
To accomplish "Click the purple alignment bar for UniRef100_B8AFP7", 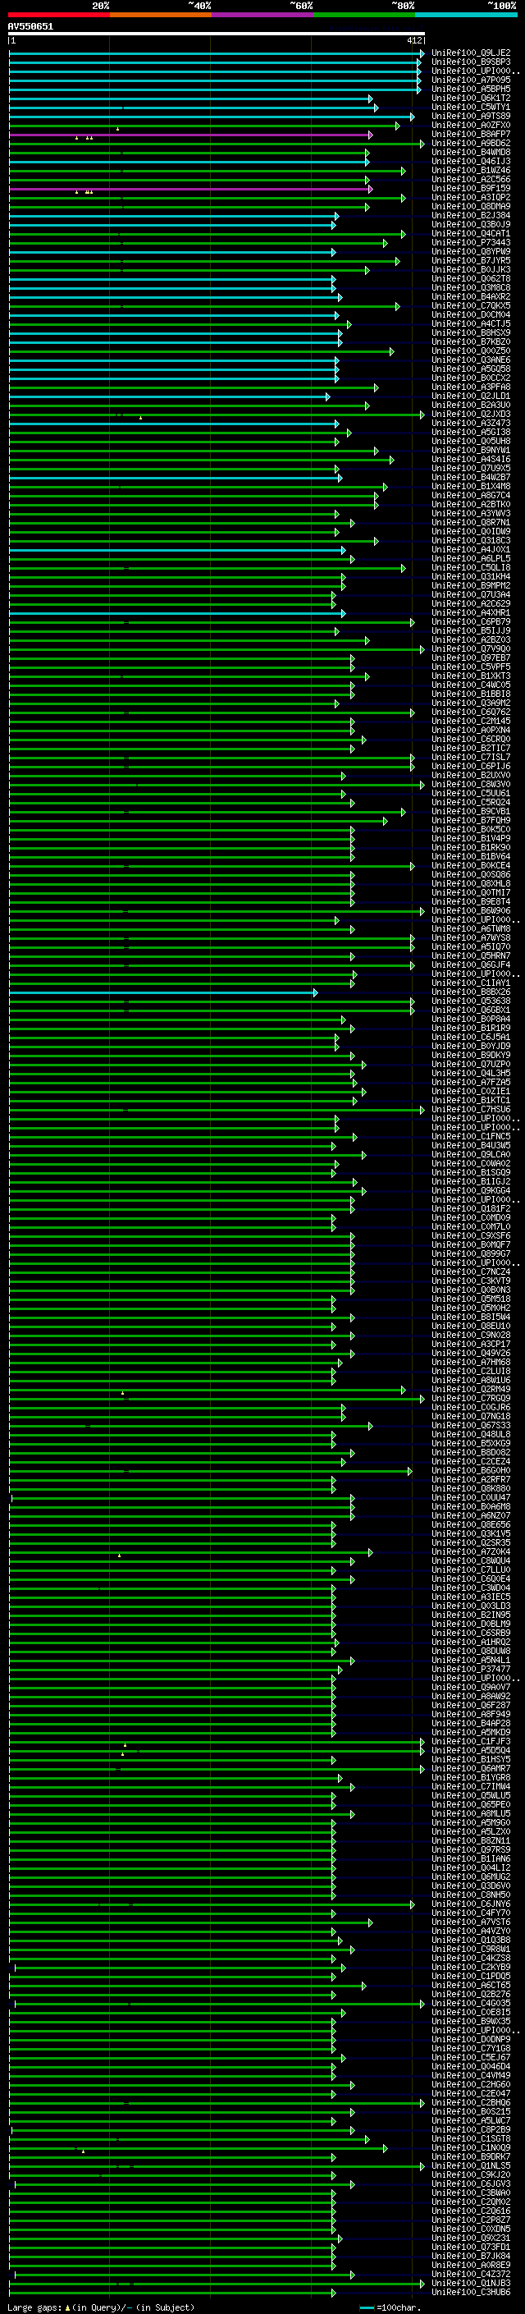I will (x=190, y=135).
